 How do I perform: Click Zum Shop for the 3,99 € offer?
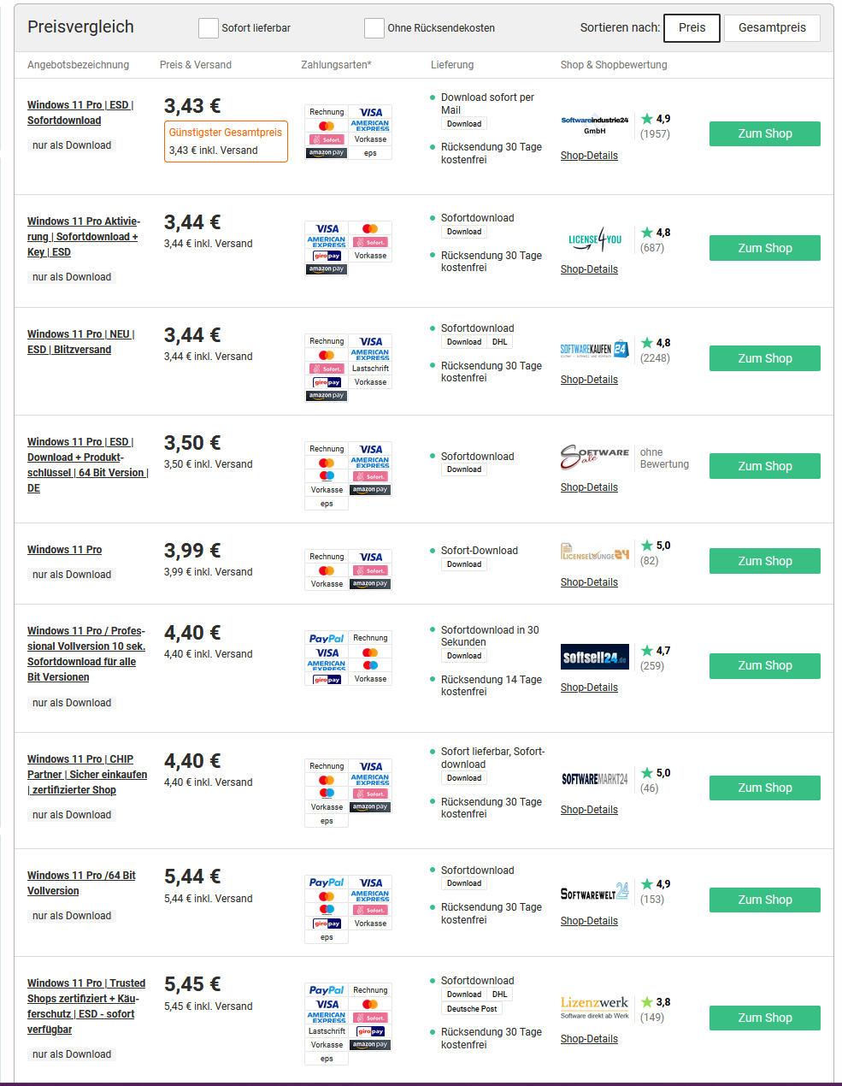[x=765, y=561]
